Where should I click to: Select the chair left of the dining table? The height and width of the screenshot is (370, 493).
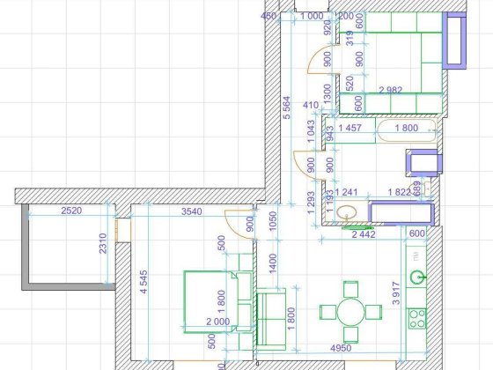(327, 312)
